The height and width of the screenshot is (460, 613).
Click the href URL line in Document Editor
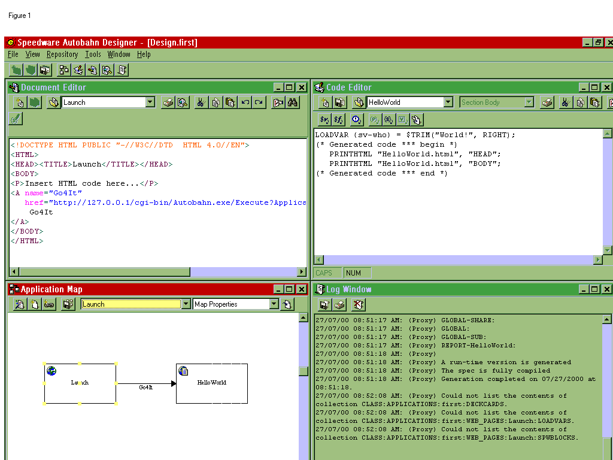pos(165,202)
